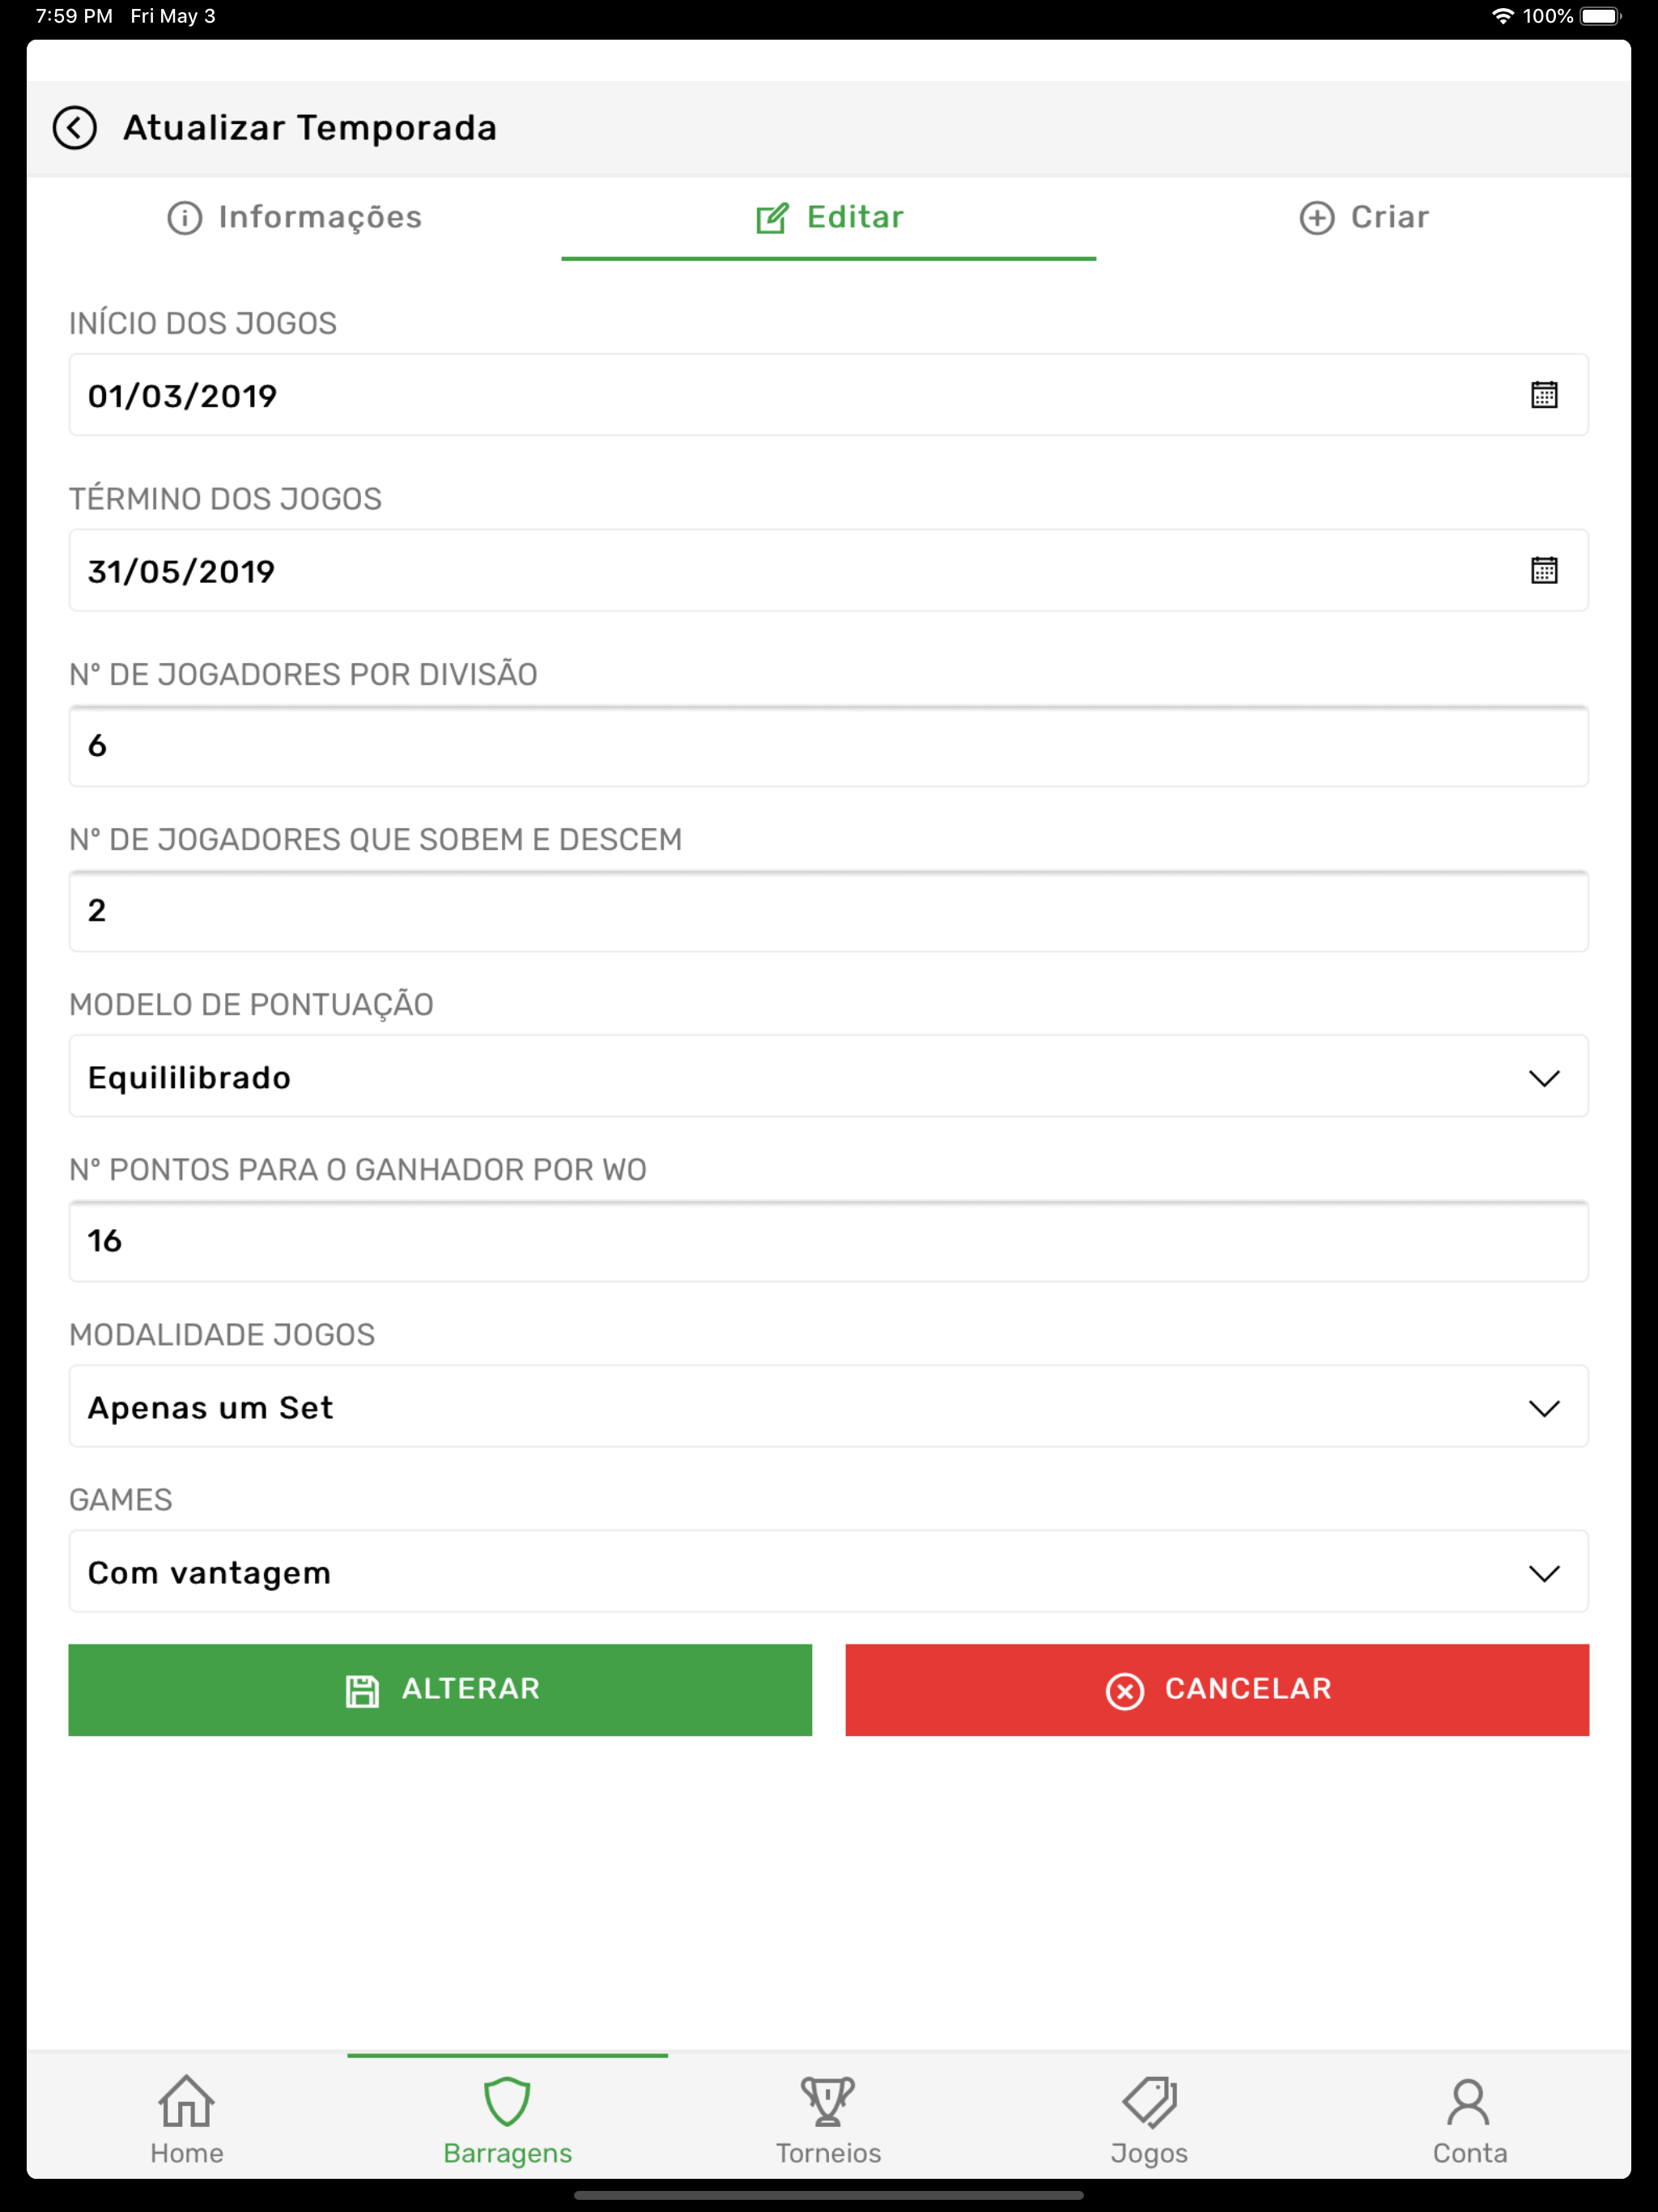Expand the Modelo de Pontuação dropdown
Image resolution: width=1658 pixels, height=2212 pixels.
[828, 1076]
